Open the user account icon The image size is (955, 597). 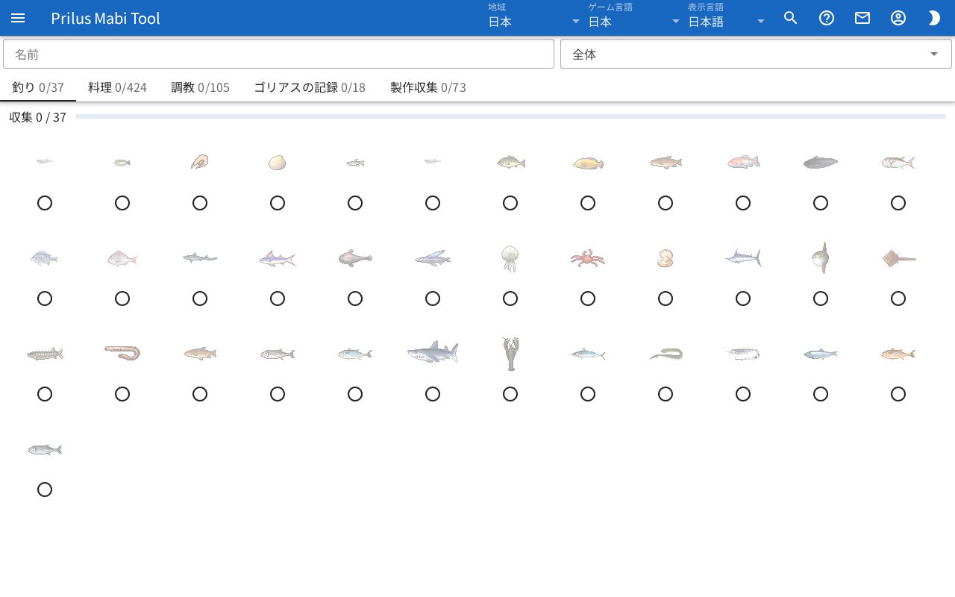pyautogui.click(x=898, y=18)
